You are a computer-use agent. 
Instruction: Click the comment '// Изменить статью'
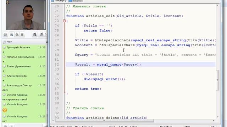point(86,6)
